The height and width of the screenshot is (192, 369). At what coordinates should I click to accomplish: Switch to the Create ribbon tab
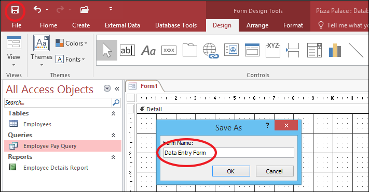click(x=81, y=25)
